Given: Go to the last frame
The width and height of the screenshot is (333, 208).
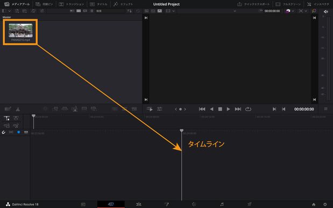Looking at the screenshot, I should [238, 109].
